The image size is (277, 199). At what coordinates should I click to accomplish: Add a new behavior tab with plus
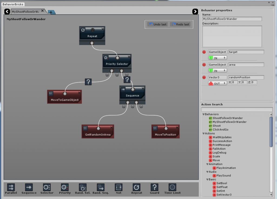coord(51,12)
